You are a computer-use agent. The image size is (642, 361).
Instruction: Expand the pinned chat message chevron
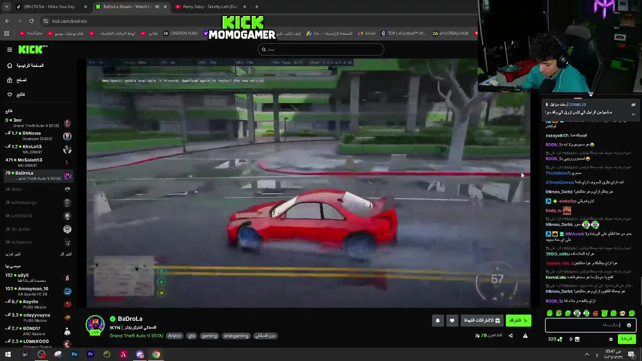coord(633,114)
